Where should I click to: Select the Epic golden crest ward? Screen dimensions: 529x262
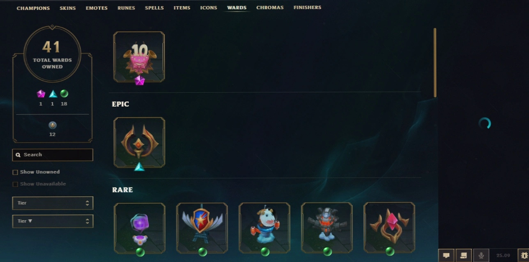pyautogui.click(x=139, y=142)
